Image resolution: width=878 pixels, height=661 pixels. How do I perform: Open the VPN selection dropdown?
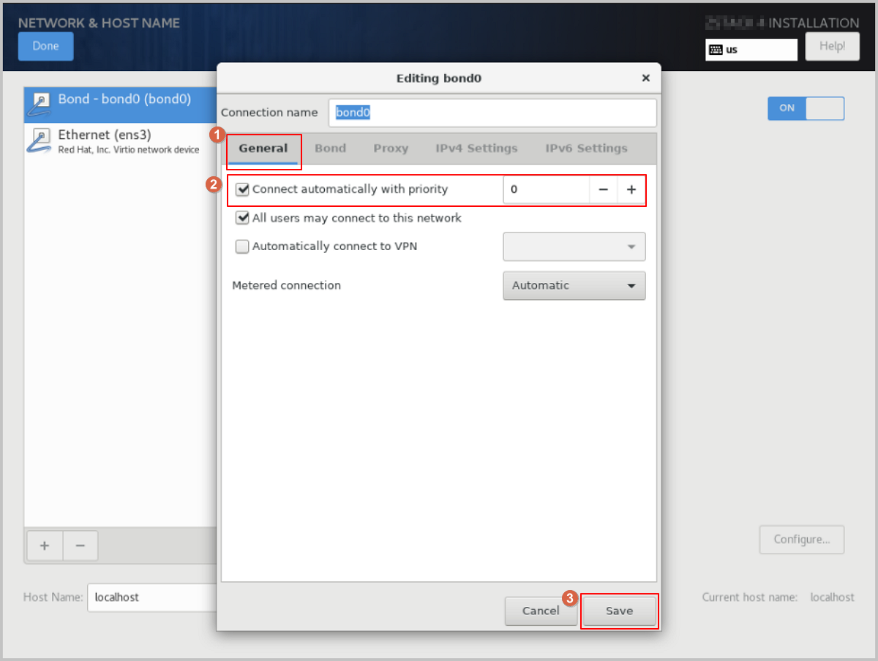click(x=574, y=247)
